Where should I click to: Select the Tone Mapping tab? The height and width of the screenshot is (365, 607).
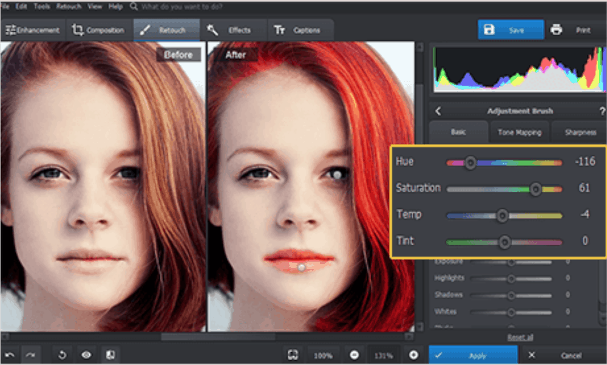pyautogui.click(x=520, y=132)
